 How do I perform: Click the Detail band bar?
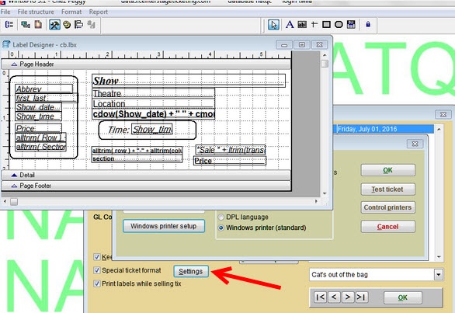[x=146, y=175]
